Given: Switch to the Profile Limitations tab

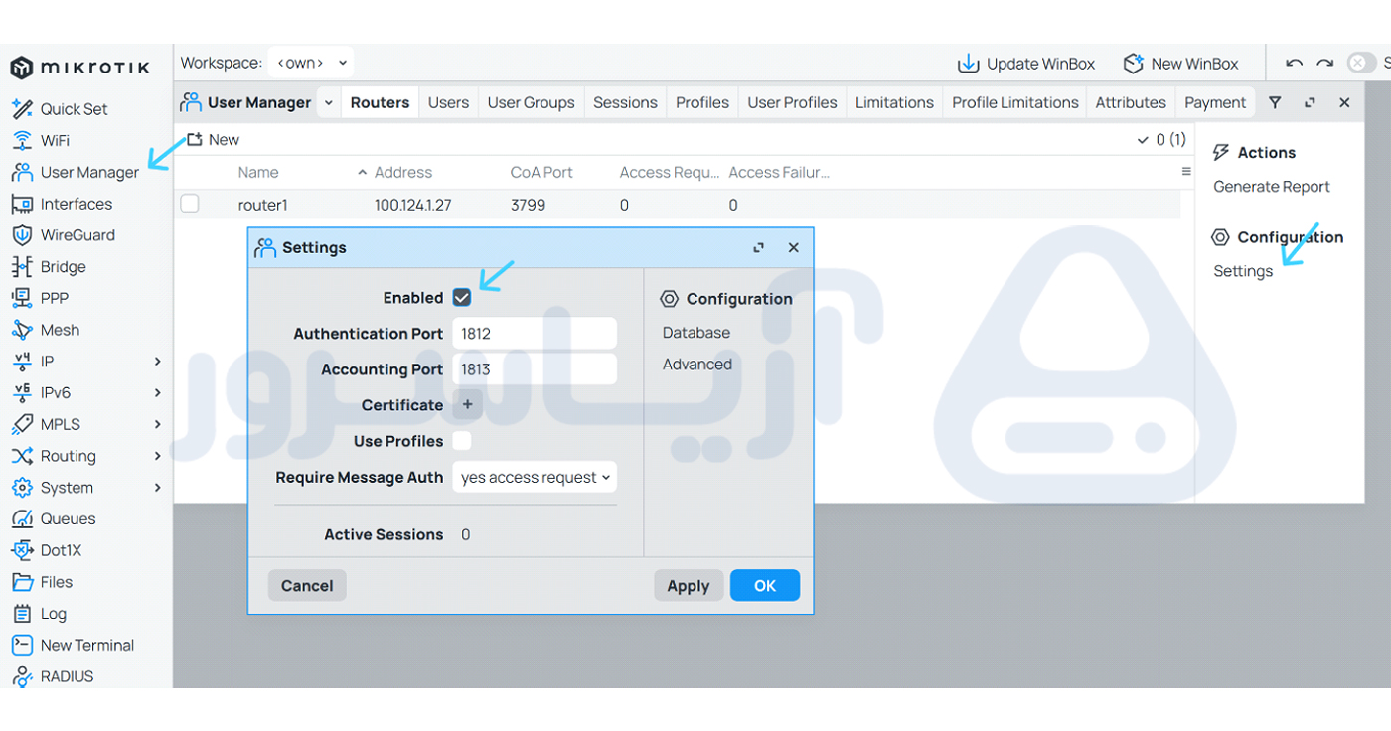Looking at the screenshot, I should (x=1015, y=102).
